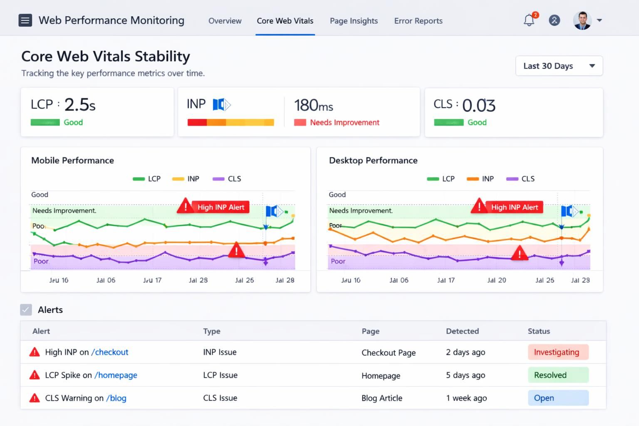Click the Resolved status badge for Homepage
The height and width of the screenshot is (426, 639).
pyautogui.click(x=558, y=375)
